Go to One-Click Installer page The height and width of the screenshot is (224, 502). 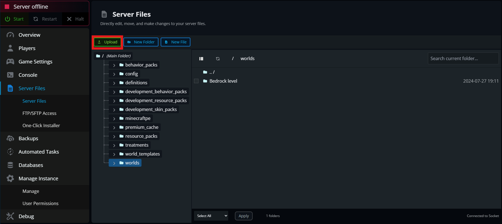[41, 126]
